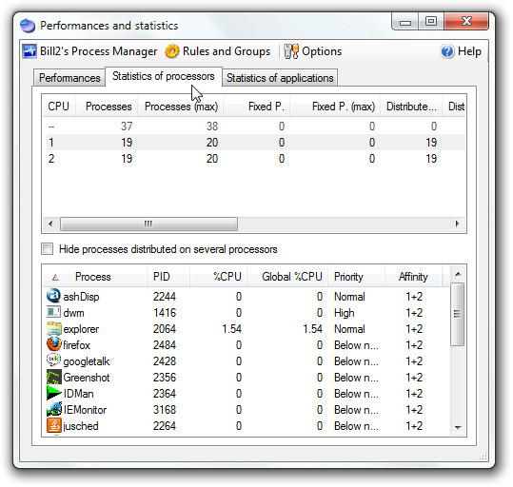Sort by Fixed P. (max) column header
Viewport: 513px width, 487px height.
335,107
